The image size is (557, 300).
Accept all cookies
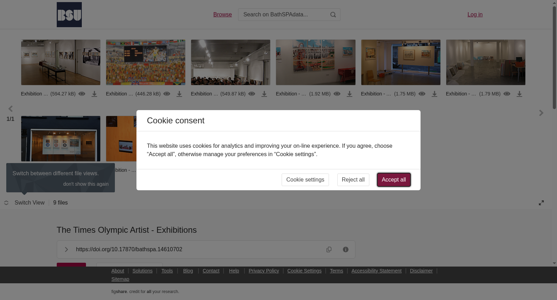pyautogui.click(x=394, y=180)
